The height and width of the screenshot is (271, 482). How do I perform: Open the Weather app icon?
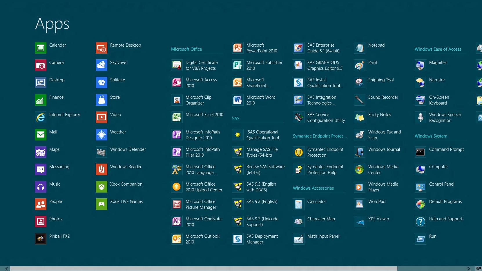102,135
